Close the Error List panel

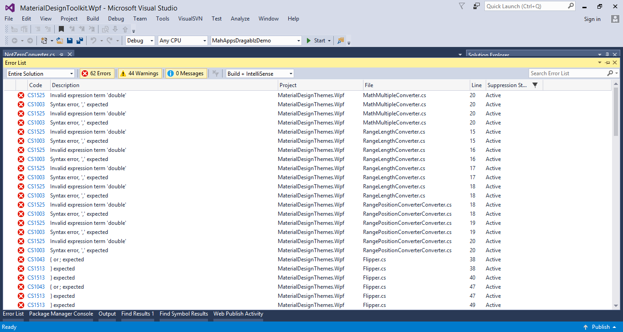point(615,63)
